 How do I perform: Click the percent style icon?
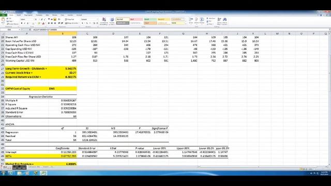[x=87, y=23]
